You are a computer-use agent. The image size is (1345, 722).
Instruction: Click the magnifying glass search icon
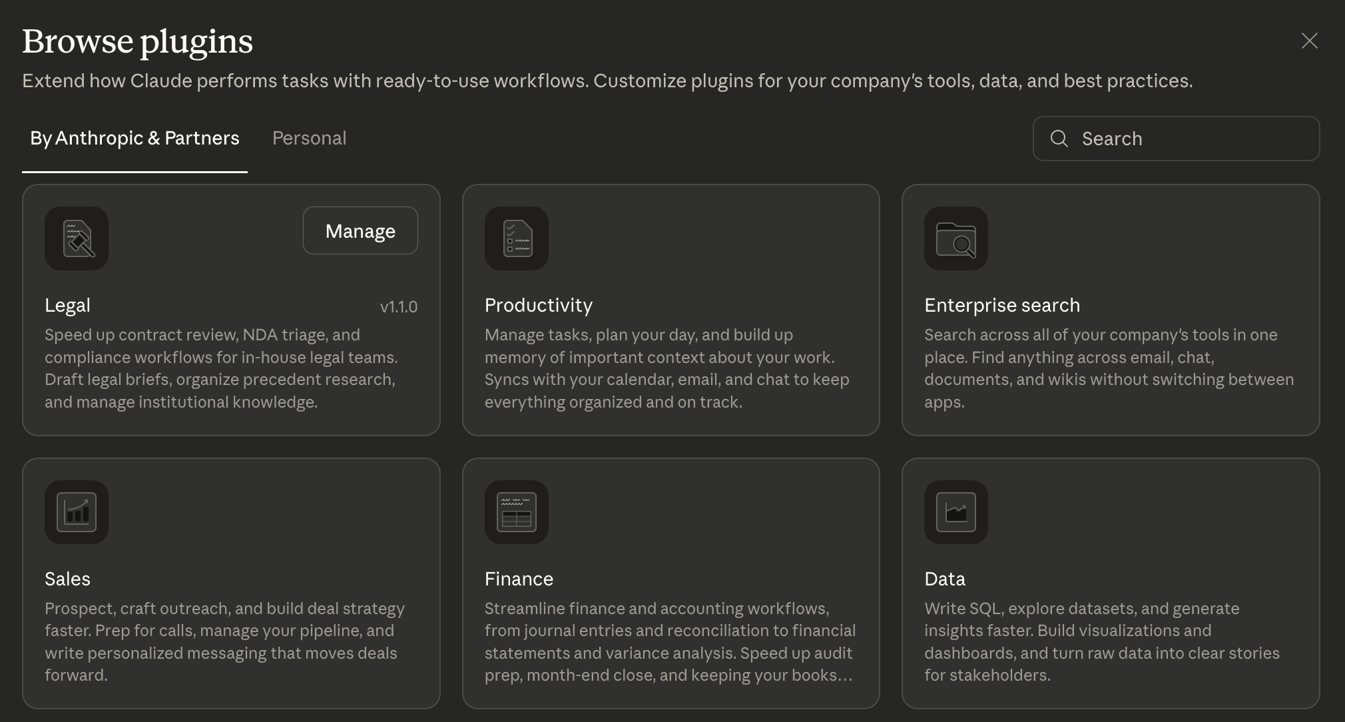tap(1059, 139)
